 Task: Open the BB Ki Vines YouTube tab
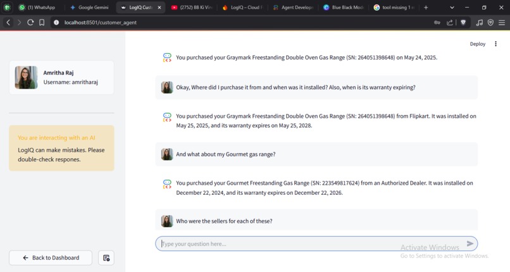click(192, 7)
